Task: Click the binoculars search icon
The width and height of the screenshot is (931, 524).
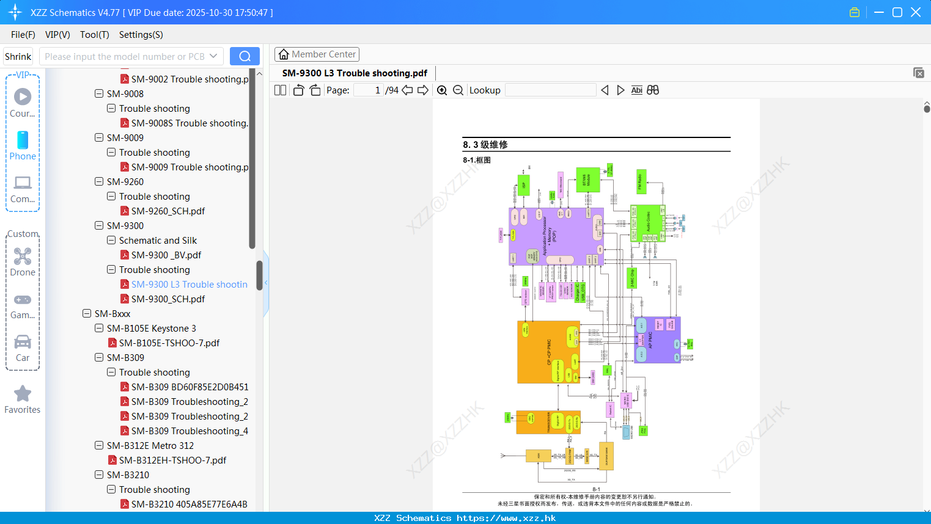Action: pos(653,90)
